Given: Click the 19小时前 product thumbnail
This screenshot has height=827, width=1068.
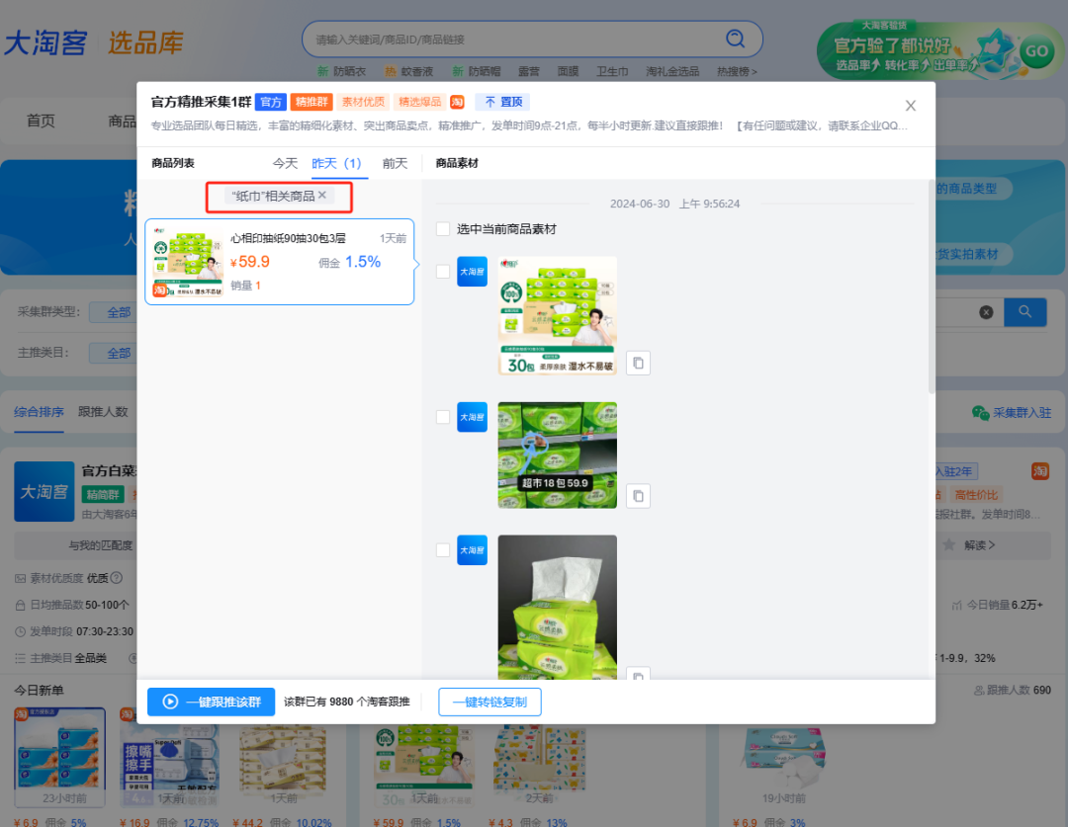Looking at the screenshot, I should click(784, 763).
